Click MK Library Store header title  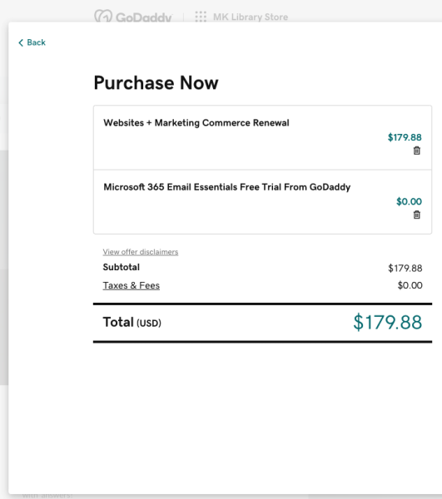251,17
